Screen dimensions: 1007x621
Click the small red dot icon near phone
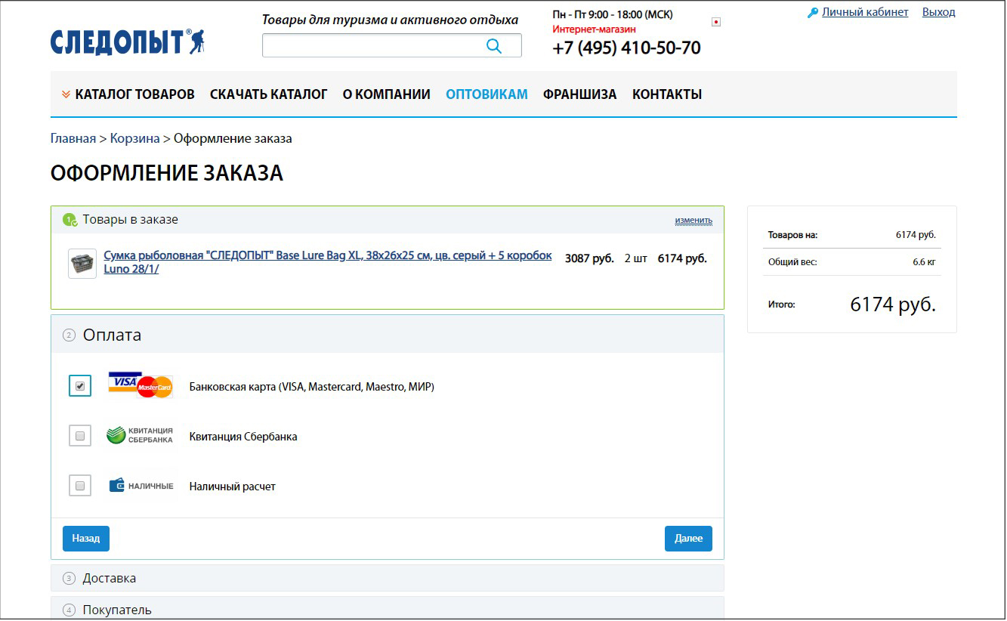716,22
